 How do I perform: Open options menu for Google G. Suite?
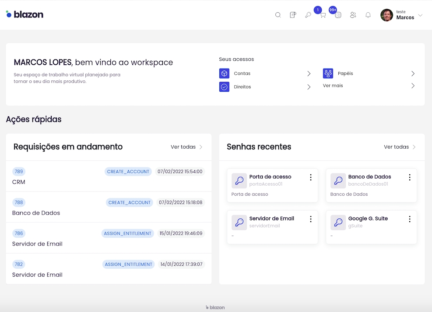[410, 219]
